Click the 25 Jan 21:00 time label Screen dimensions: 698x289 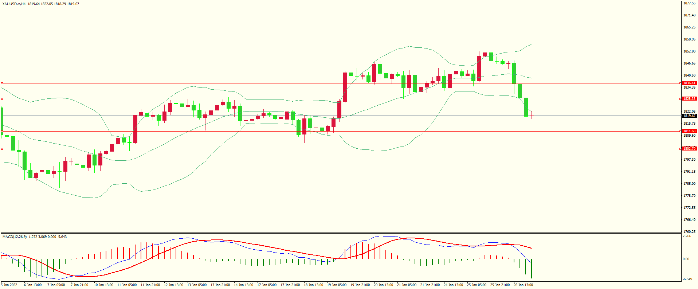(x=500, y=285)
